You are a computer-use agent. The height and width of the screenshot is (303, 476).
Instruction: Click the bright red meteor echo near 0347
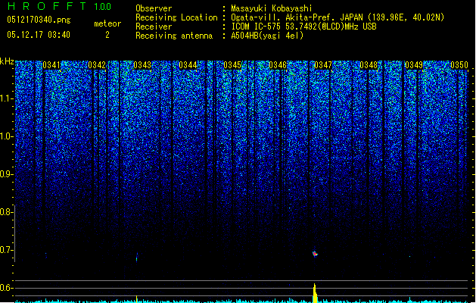(x=315, y=254)
